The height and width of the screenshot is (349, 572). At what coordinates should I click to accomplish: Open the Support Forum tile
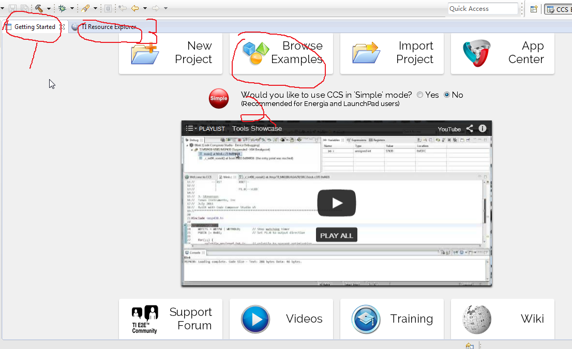pyautogui.click(x=171, y=318)
